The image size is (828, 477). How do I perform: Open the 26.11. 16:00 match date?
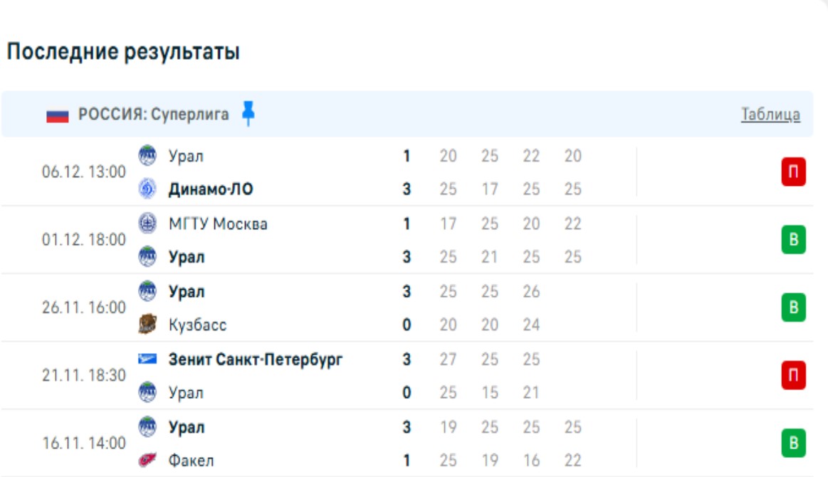[x=83, y=308]
